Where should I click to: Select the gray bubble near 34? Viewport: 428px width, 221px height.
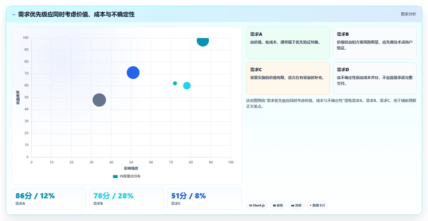pyautogui.click(x=99, y=100)
